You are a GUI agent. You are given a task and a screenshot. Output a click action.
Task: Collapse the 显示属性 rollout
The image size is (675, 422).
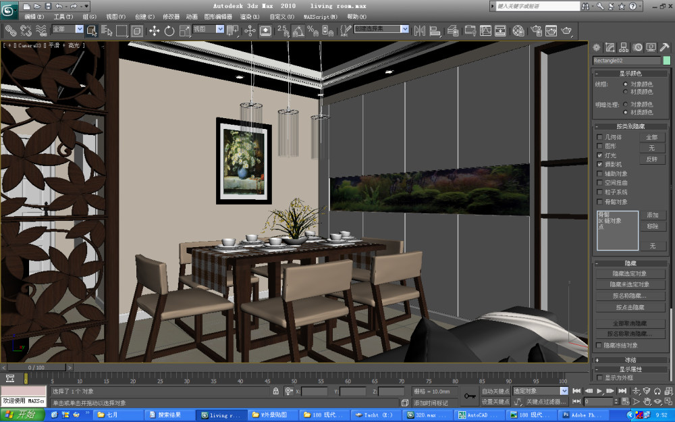630,369
